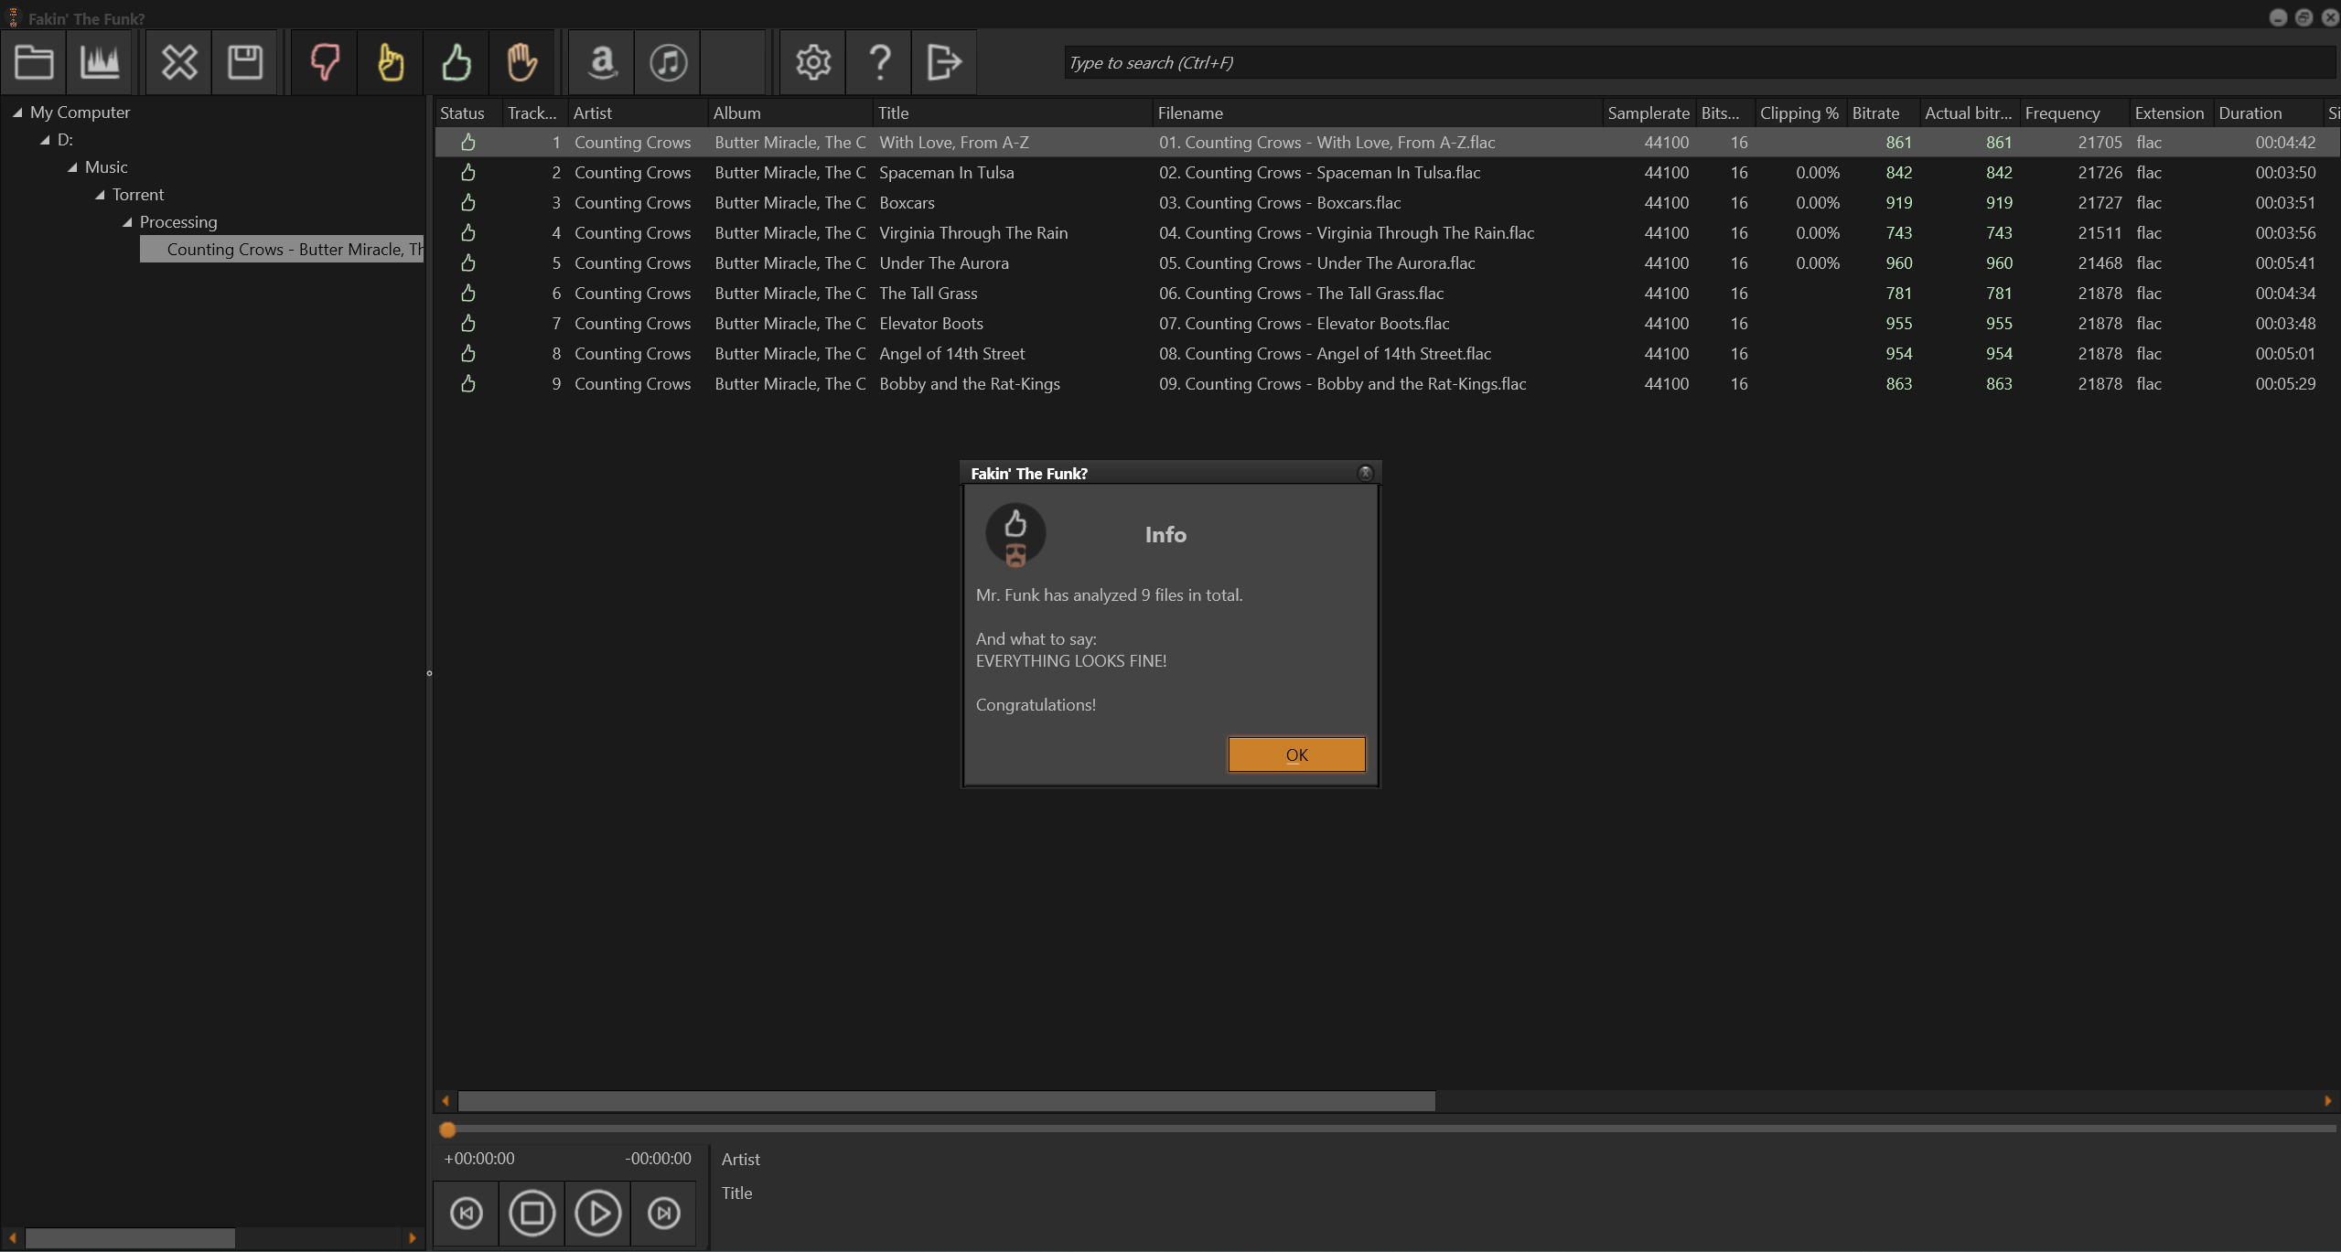The height and width of the screenshot is (1252, 2341).
Task: Collapse the Torrent folder node
Action: pos(100,195)
